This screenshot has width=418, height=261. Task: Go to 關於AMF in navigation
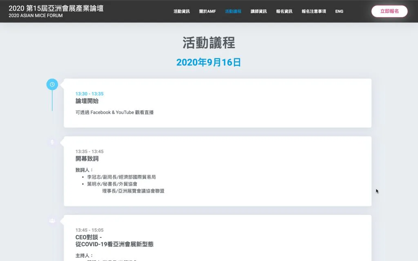[x=207, y=11]
